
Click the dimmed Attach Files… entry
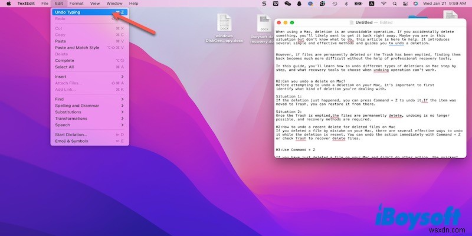click(x=90, y=83)
